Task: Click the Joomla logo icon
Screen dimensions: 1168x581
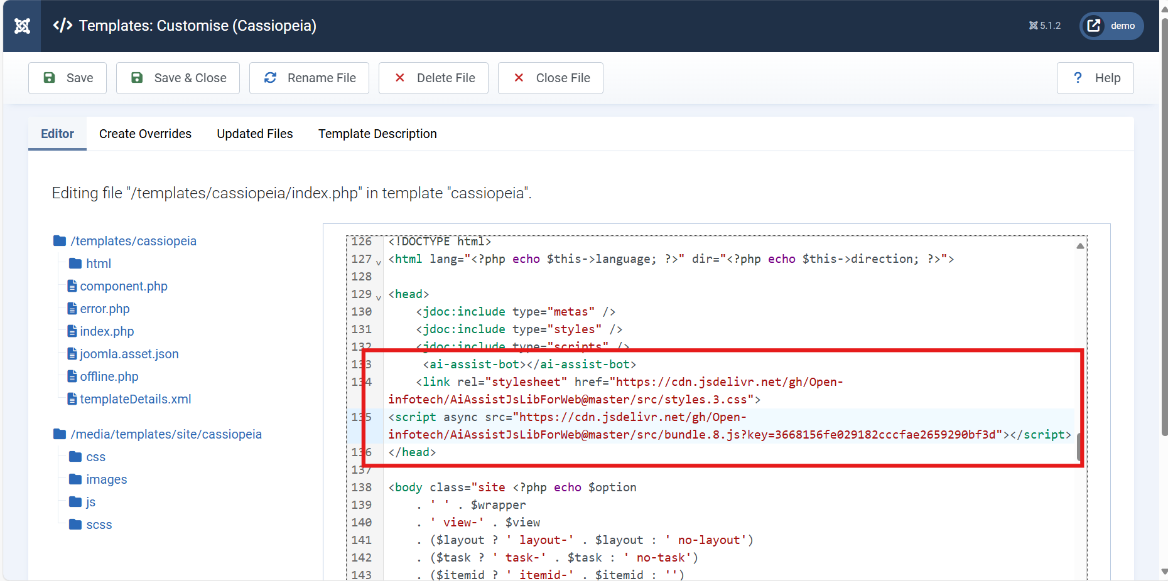Action: (22, 26)
